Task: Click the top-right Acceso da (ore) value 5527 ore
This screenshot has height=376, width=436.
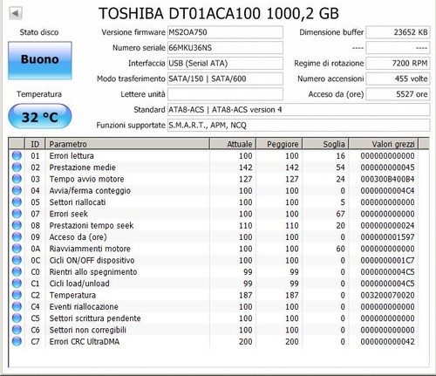Action: [398, 94]
